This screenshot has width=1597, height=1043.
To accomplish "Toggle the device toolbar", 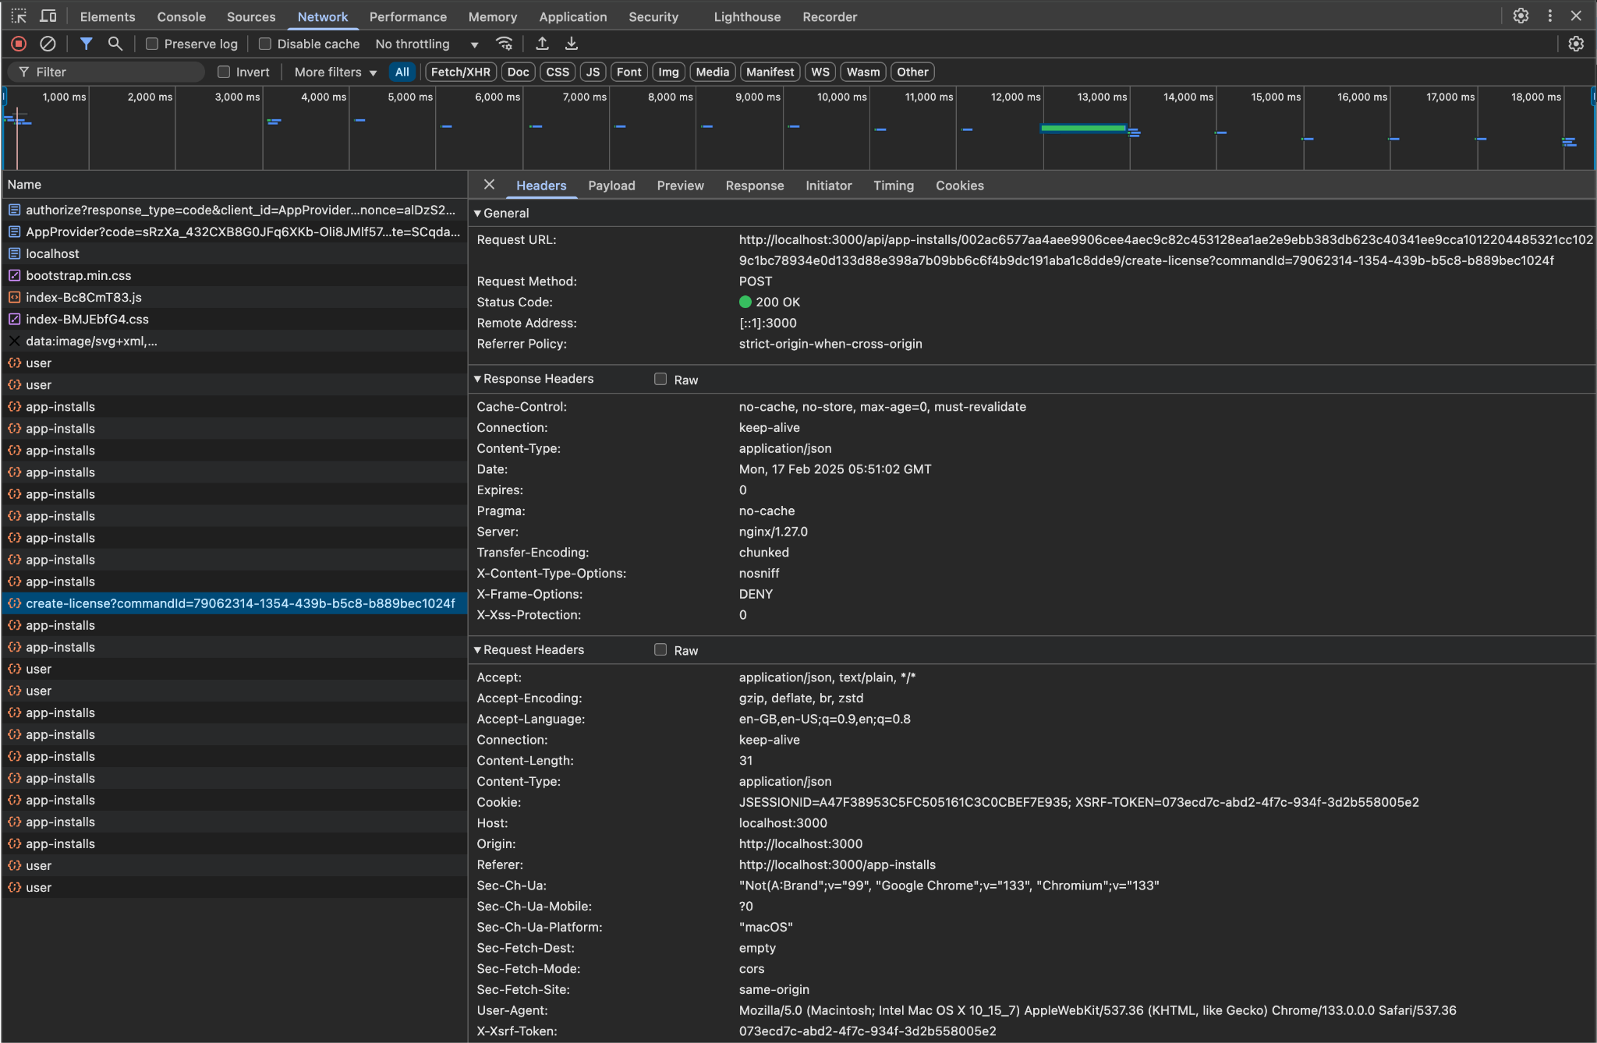I will pyautogui.click(x=48, y=16).
